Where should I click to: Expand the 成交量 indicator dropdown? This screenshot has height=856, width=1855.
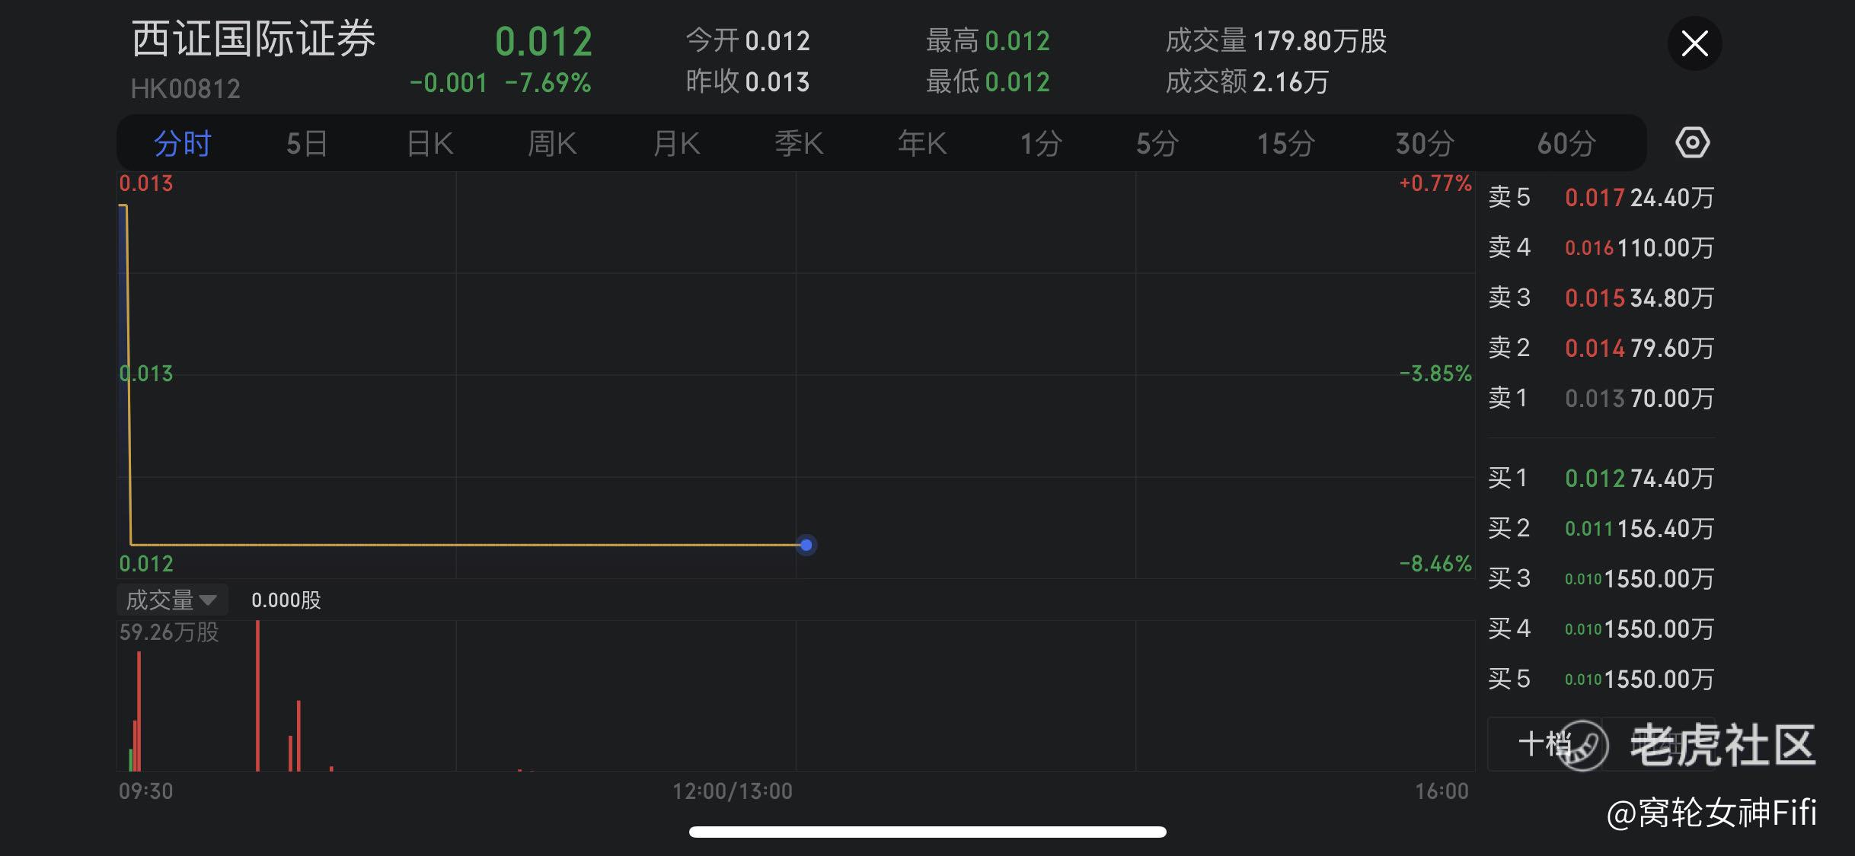click(x=172, y=600)
